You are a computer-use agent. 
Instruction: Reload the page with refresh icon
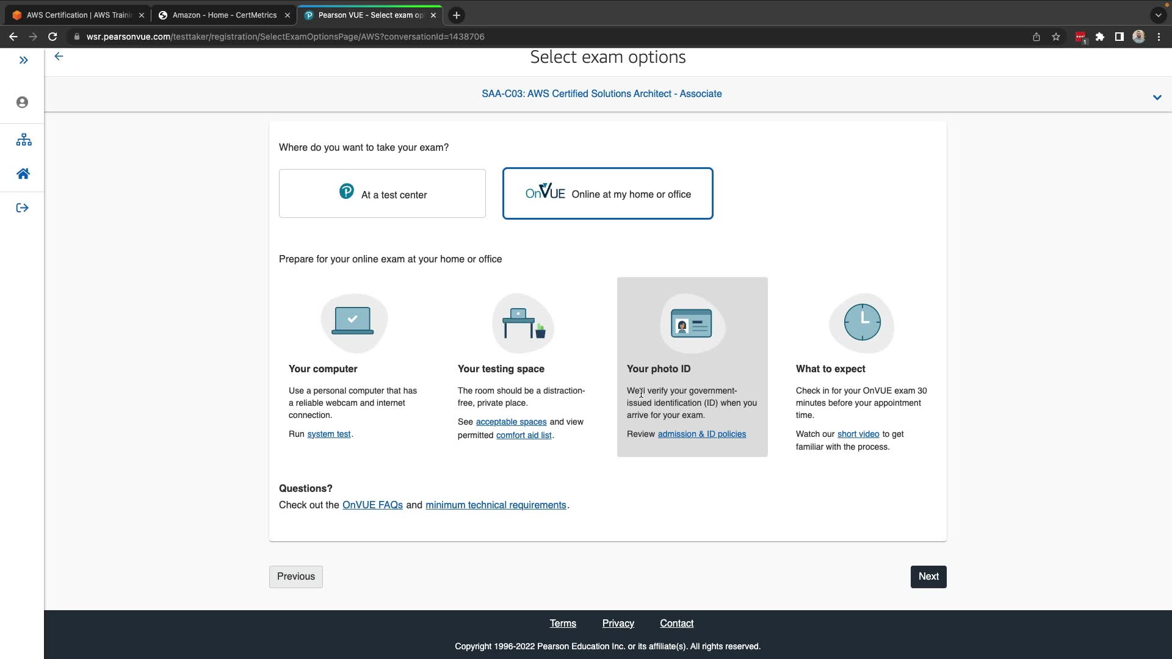click(x=52, y=37)
